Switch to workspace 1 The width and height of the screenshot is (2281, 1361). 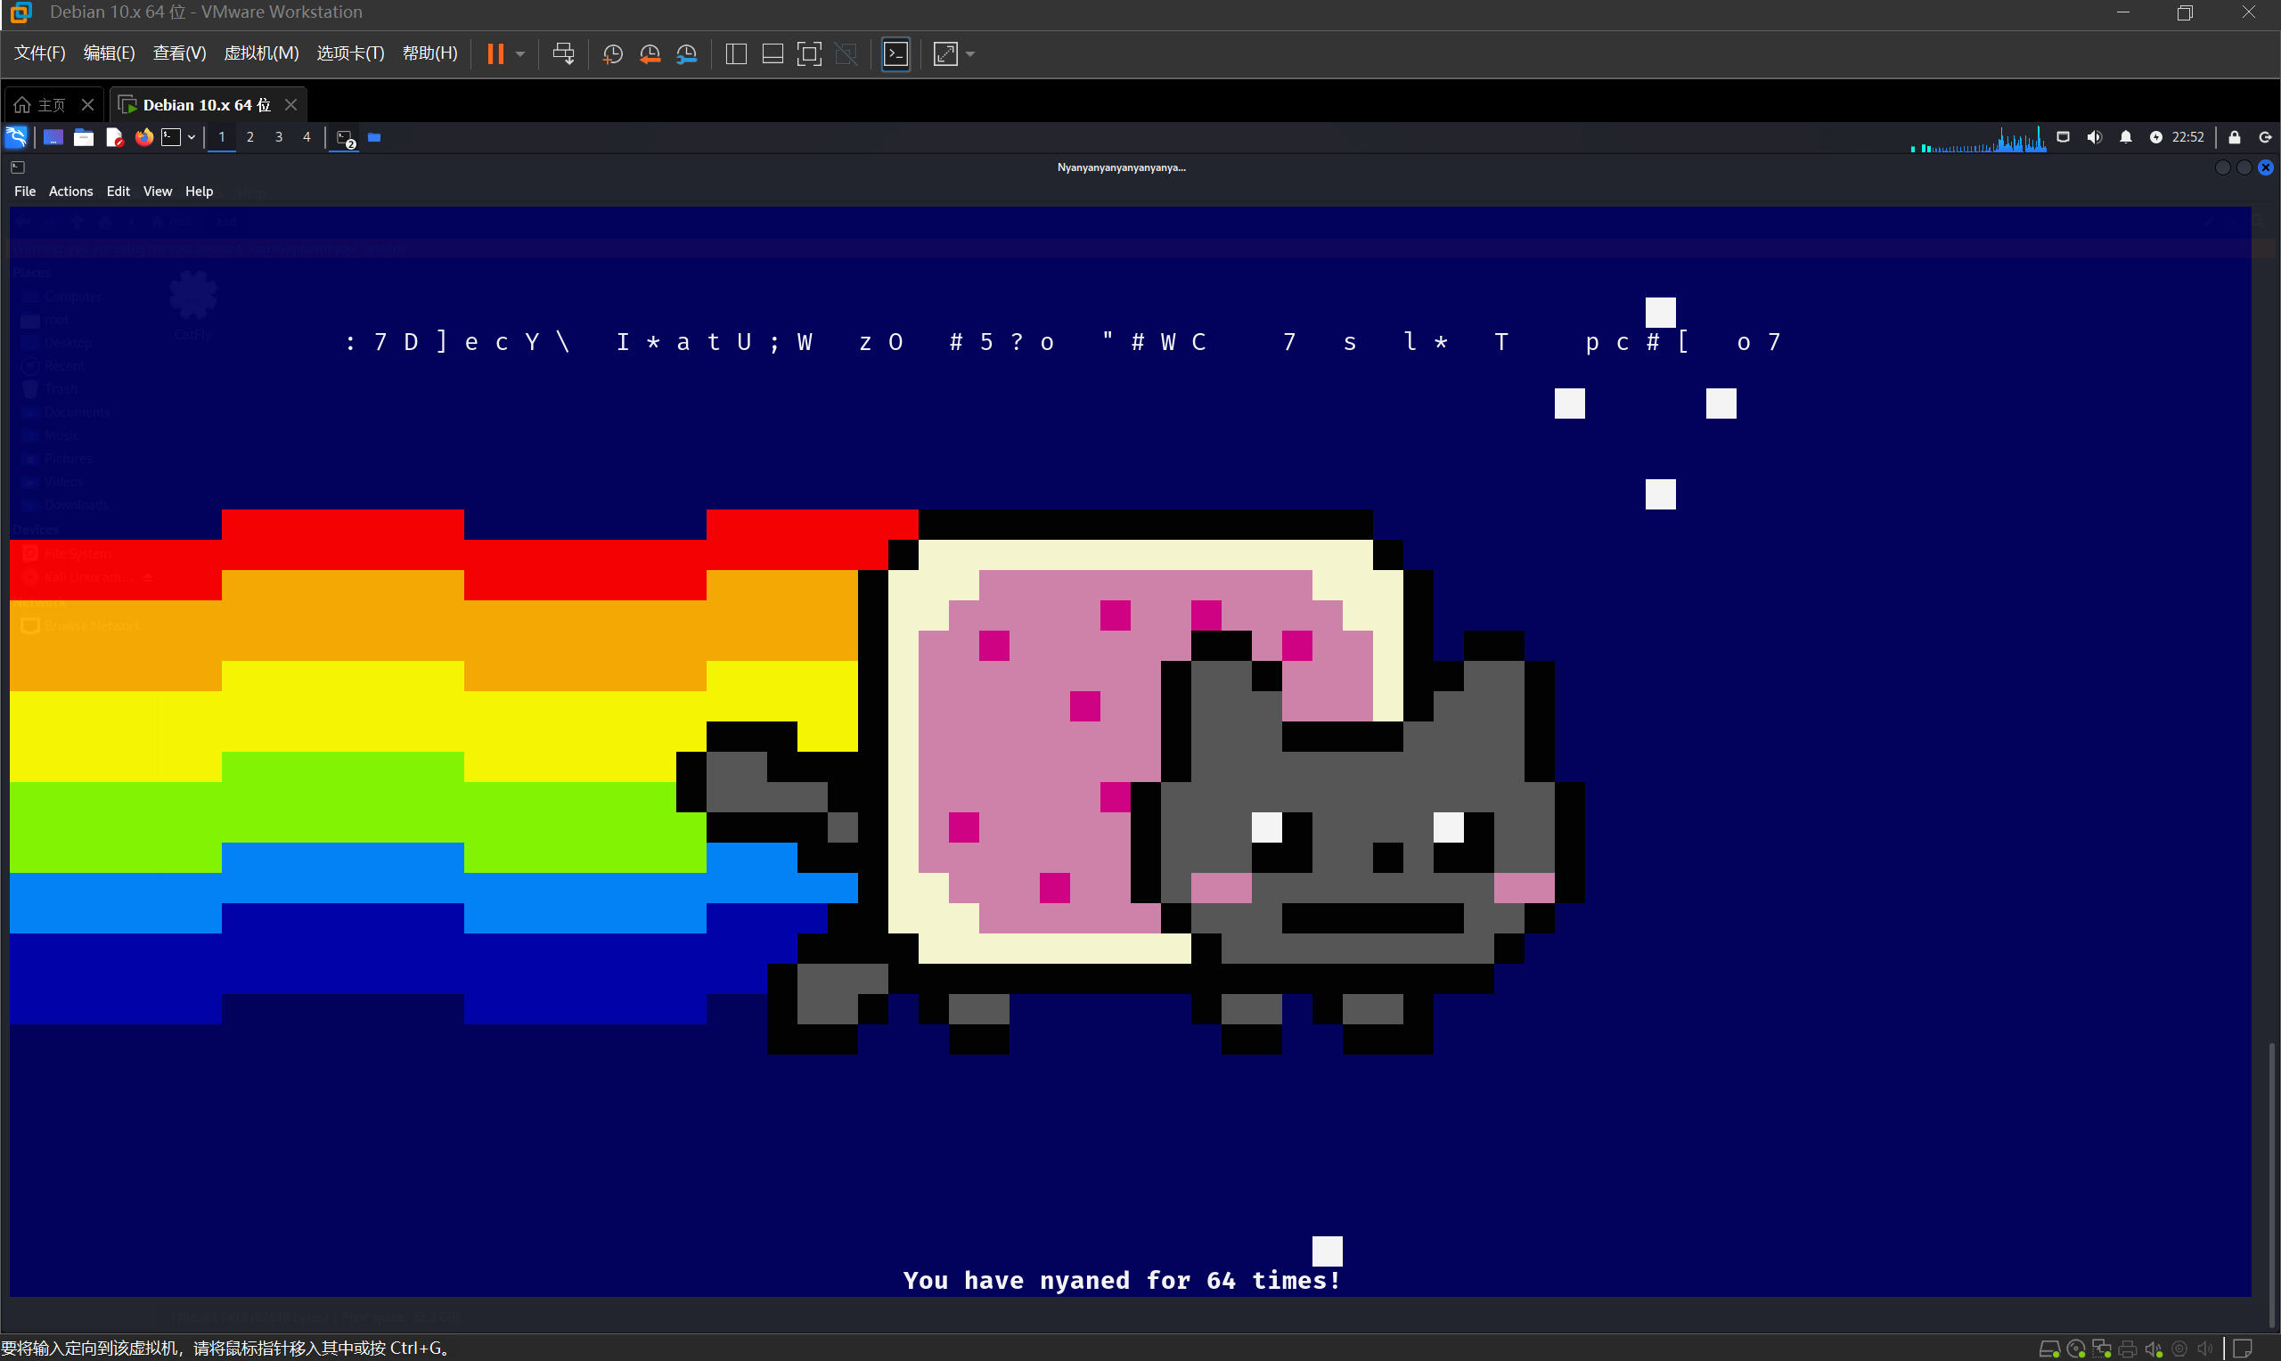[x=222, y=137]
